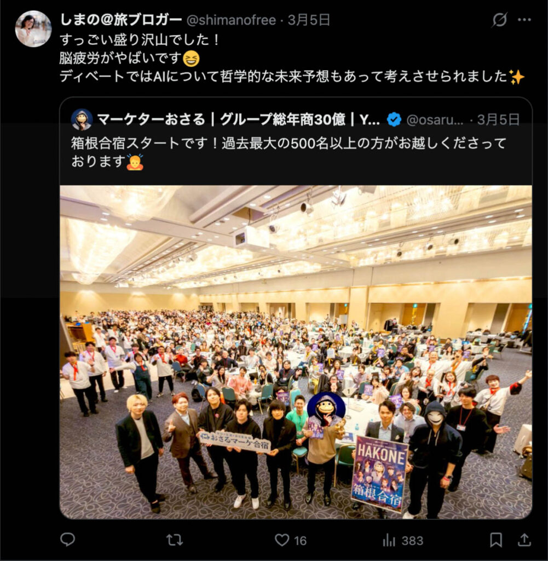
Task: Bookmark this tweet
Action: coord(496,540)
